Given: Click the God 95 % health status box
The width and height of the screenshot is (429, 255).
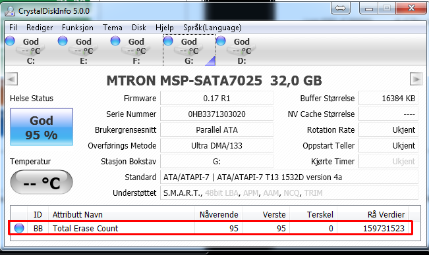Looking at the screenshot, I should [x=42, y=127].
